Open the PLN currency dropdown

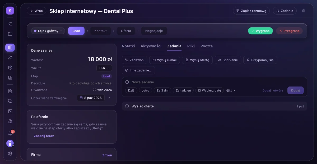click(104, 68)
